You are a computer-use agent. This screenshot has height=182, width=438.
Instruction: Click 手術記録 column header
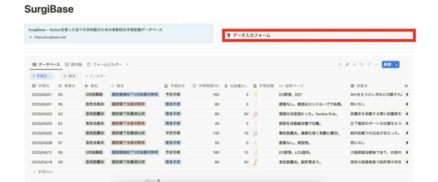[x=263, y=86]
